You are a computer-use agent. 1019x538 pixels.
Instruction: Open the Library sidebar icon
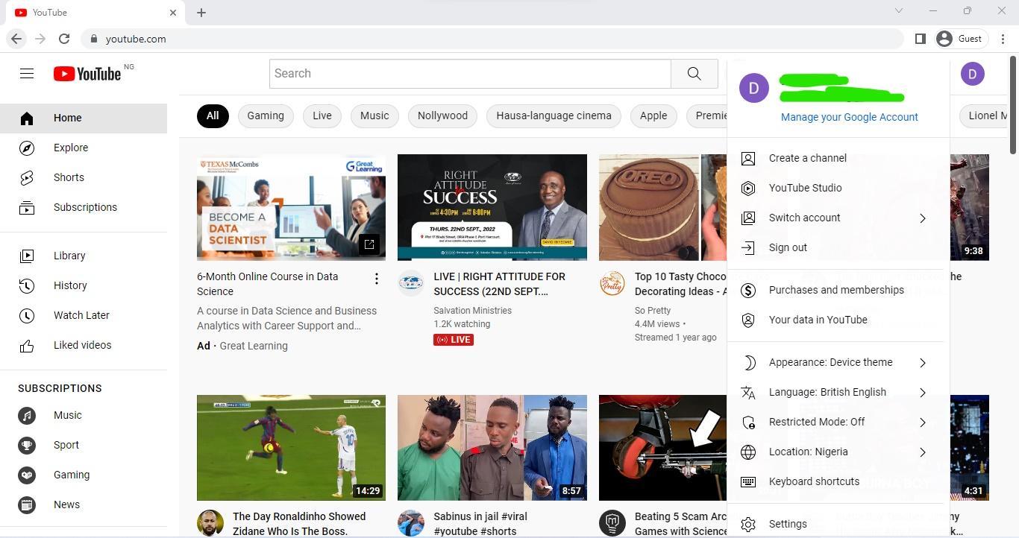(x=27, y=256)
